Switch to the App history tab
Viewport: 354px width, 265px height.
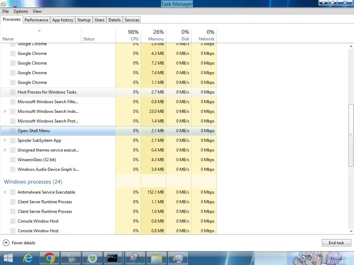pos(63,20)
